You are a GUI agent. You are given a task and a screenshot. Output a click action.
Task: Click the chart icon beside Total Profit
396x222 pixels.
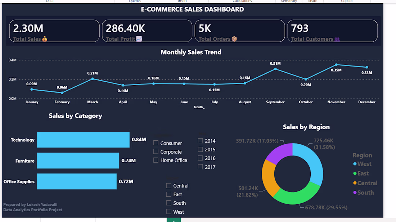click(x=139, y=39)
